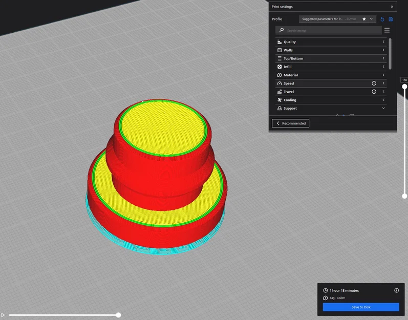Click the magnifier icon in search bar
This screenshot has height=320, width=408.
pyautogui.click(x=282, y=30)
